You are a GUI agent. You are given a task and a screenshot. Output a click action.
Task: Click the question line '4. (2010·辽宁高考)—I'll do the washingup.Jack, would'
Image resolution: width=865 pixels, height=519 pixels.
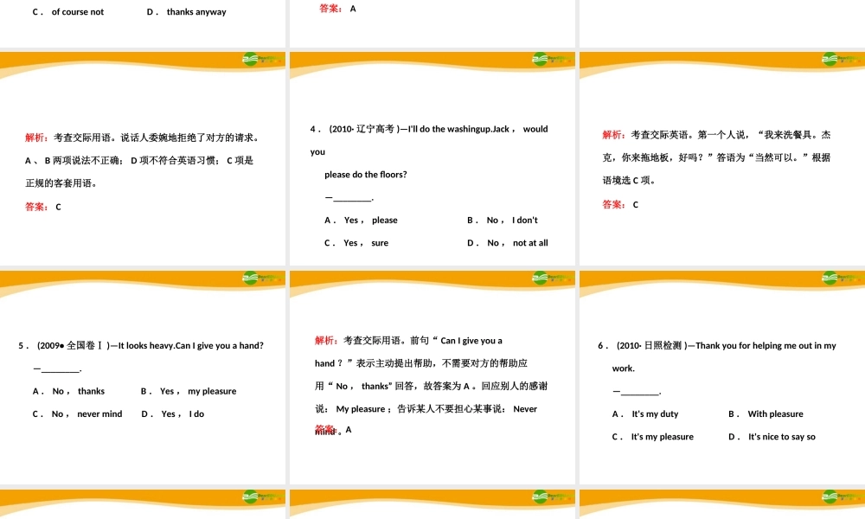pos(429,129)
